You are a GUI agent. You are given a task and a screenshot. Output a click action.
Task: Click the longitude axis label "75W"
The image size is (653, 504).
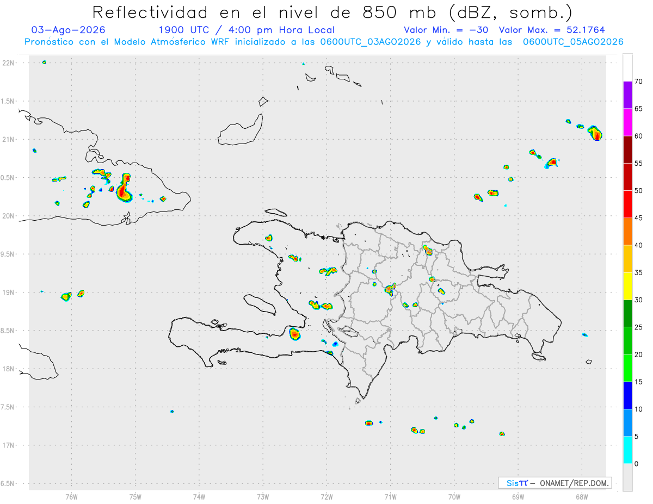click(x=135, y=496)
